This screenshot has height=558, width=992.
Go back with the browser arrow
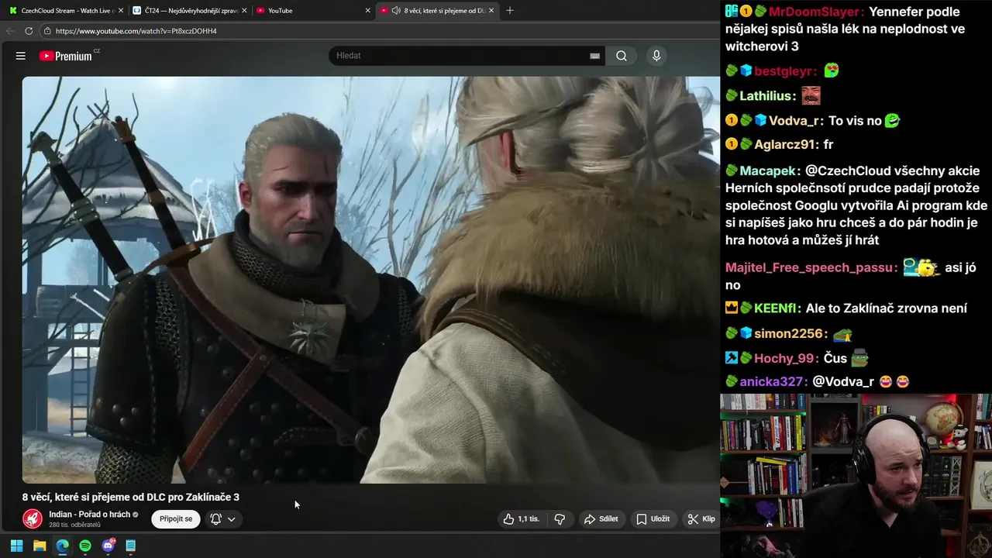tap(10, 31)
